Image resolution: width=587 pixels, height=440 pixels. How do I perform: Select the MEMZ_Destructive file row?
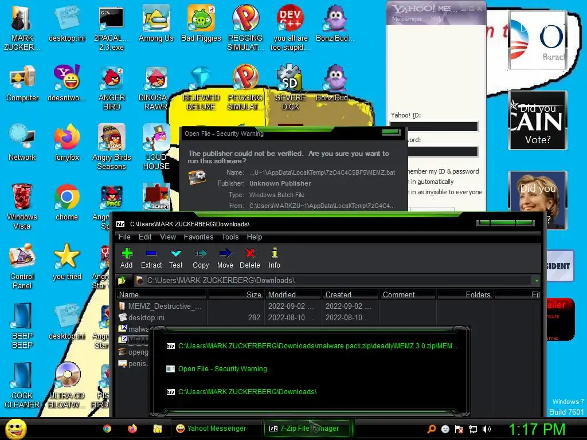click(x=161, y=306)
